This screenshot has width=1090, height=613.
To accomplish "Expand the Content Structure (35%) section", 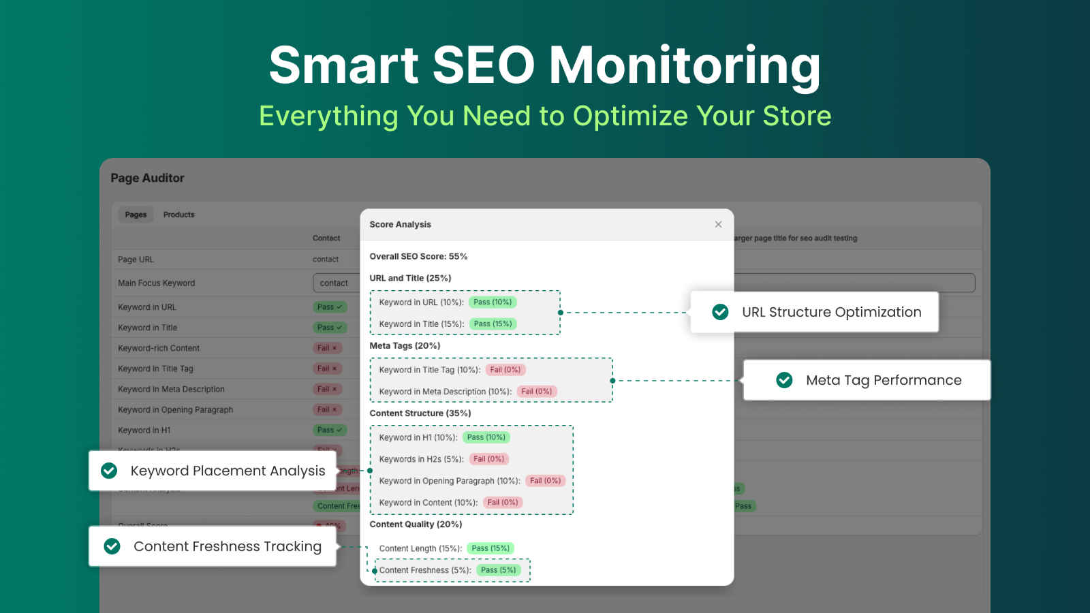I will click(x=420, y=413).
